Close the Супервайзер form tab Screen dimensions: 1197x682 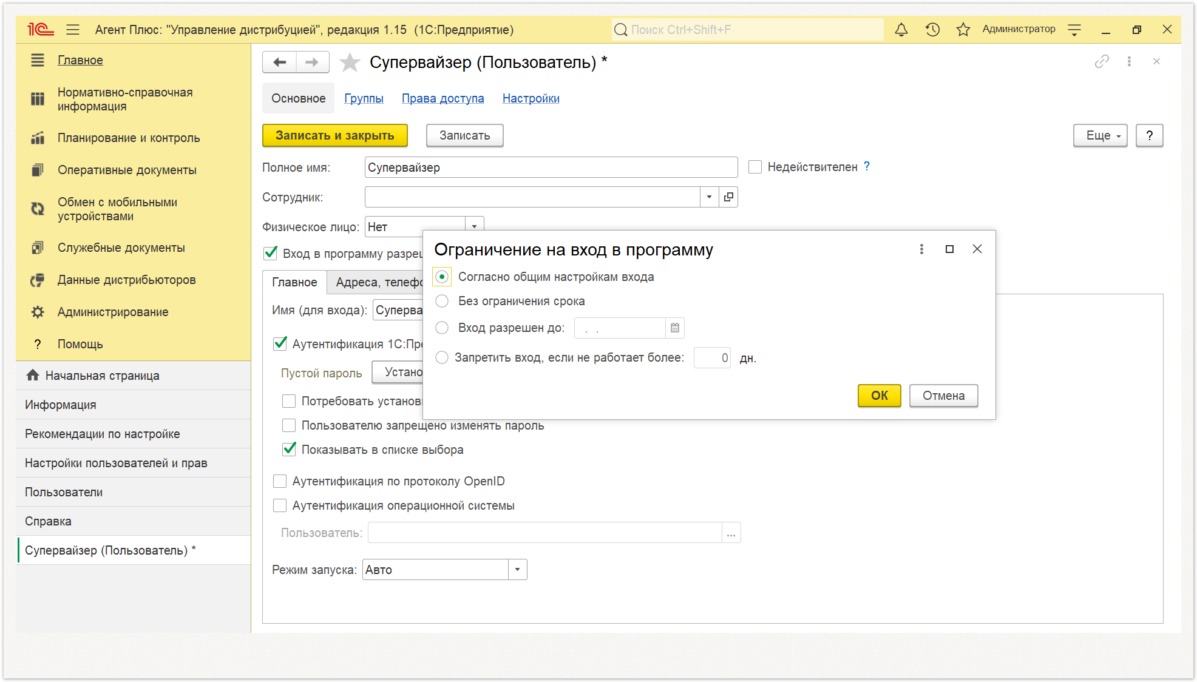[x=1156, y=61]
